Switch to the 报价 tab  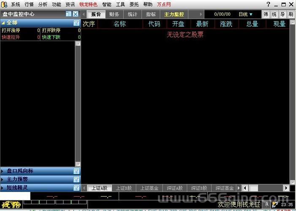96,14
